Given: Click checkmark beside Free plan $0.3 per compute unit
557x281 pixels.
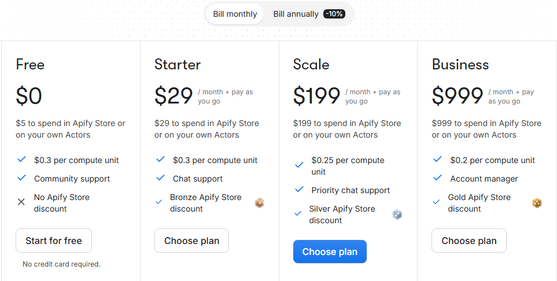Looking at the screenshot, I should point(21,160).
